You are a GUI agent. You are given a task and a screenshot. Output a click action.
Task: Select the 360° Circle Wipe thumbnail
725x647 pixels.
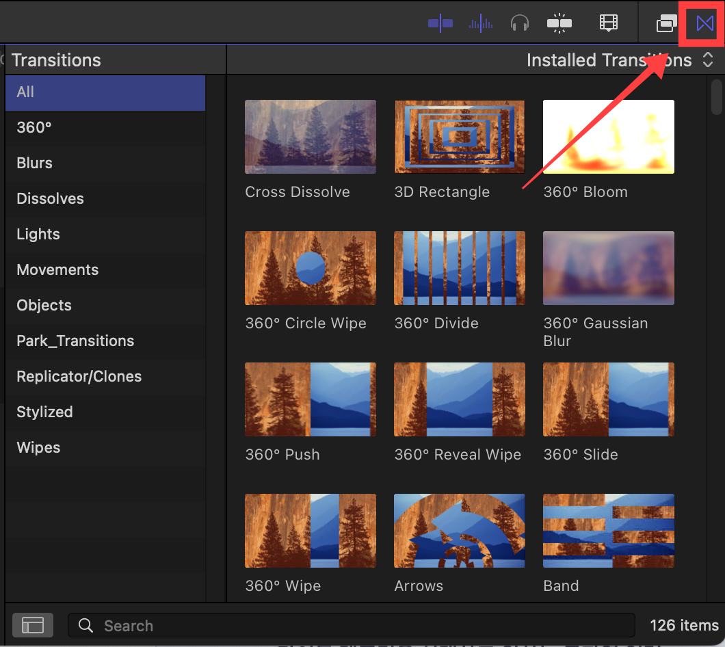(x=311, y=268)
